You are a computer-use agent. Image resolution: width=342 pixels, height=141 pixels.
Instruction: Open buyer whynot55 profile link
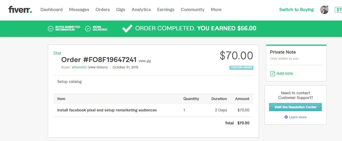(x=79, y=67)
